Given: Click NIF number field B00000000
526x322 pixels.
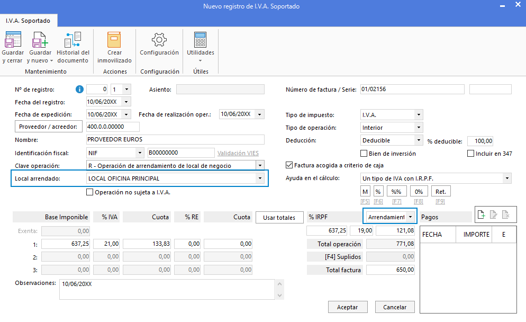Looking at the screenshot, I should (181, 153).
